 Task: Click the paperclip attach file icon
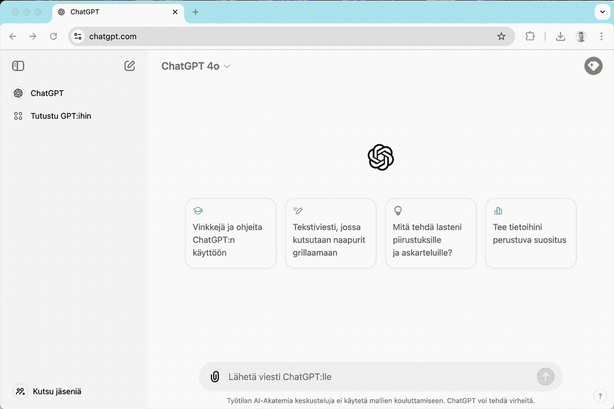click(215, 377)
